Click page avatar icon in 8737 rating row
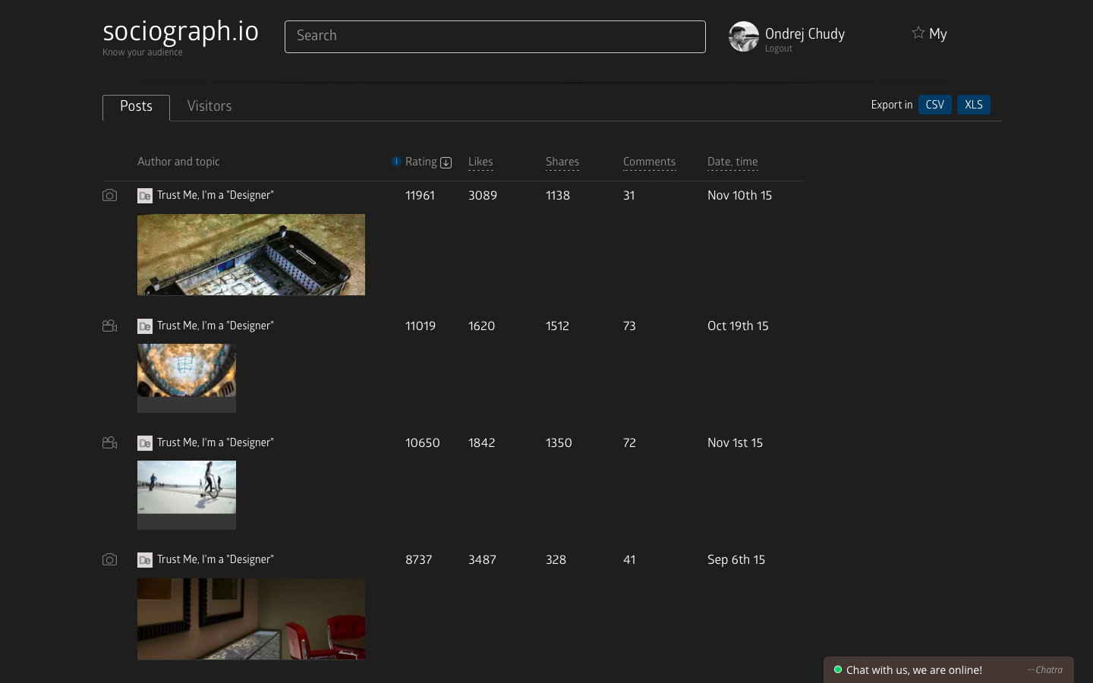Image resolution: width=1093 pixels, height=683 pixels. [x=145, y=560]
